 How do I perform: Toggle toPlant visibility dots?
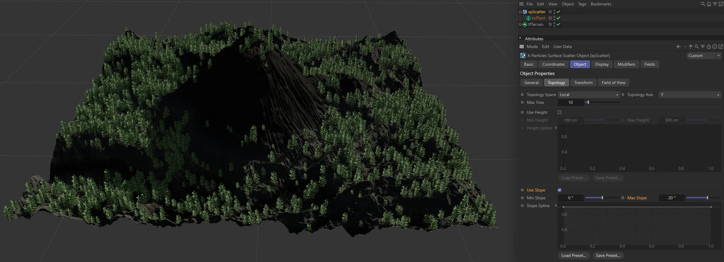pyautogui.click(x=554, y=18)
